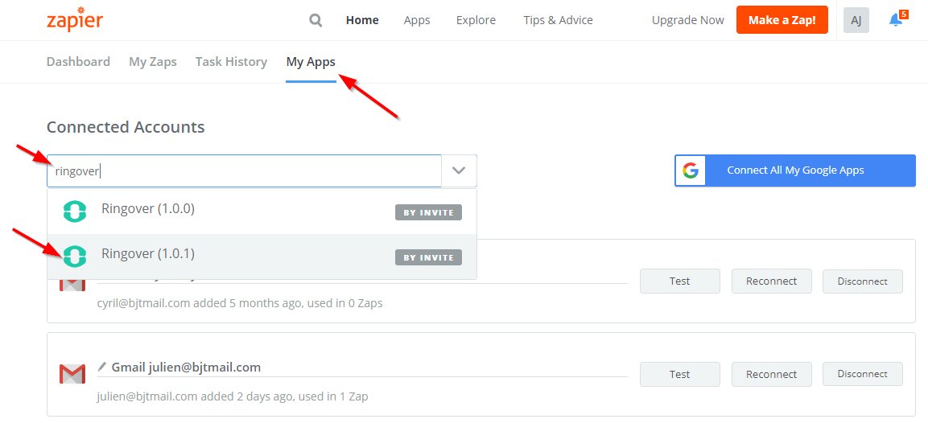Select Ringover (1.0.1) from dropdown list

pyautogui.click(x=262, y=257)
